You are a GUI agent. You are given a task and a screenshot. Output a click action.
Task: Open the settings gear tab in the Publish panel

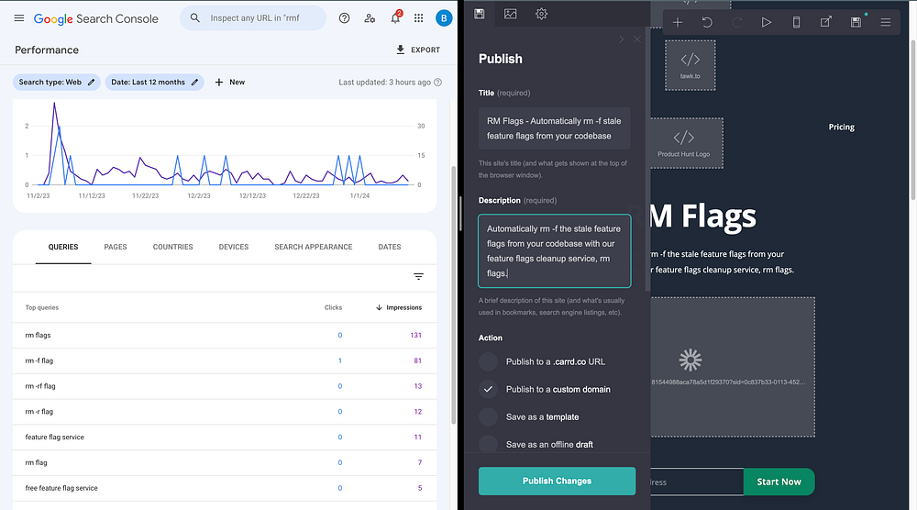pos(542,14)
